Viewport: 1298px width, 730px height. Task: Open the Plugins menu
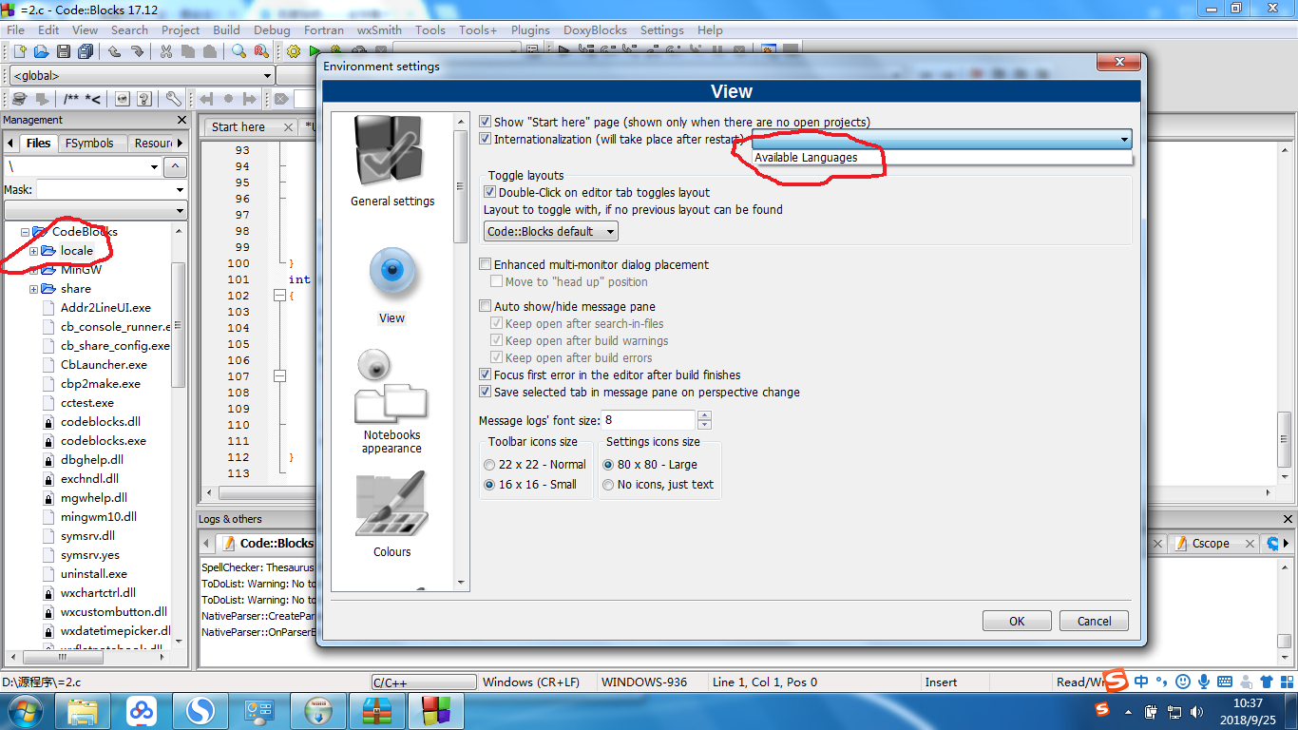530,29
